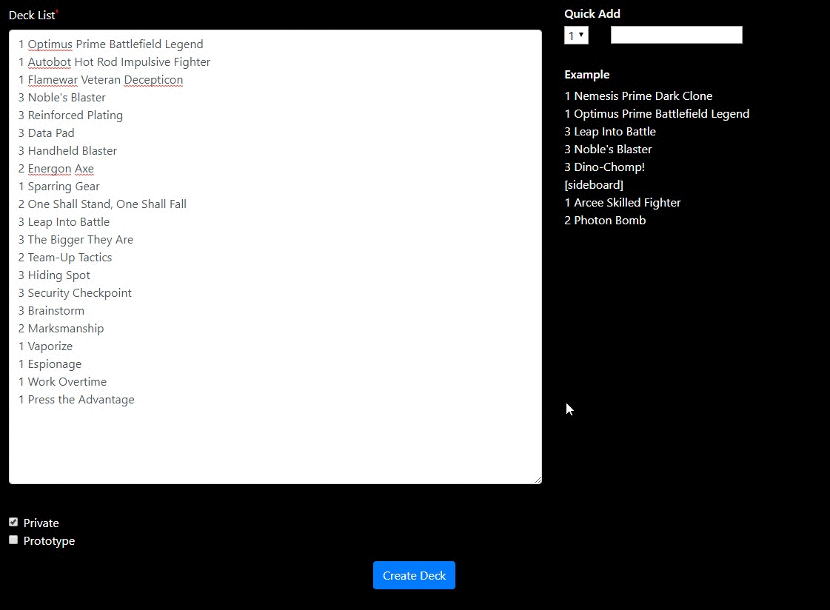Click the '1 Work Overtime' line
The width and height of the screenshot is (830, 610).
62,382
